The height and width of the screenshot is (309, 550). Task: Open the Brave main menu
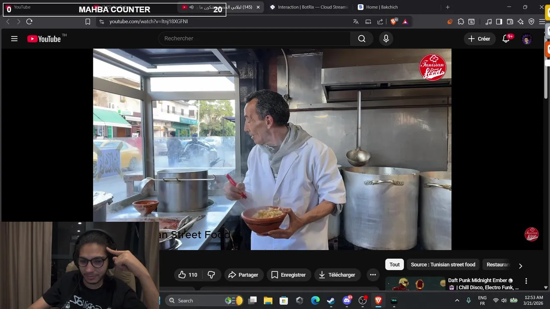(x=542, y=21)
